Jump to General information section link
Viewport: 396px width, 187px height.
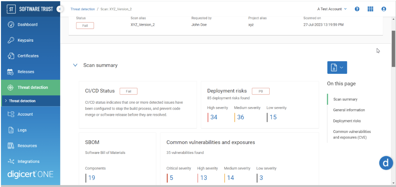pos(349,110)
